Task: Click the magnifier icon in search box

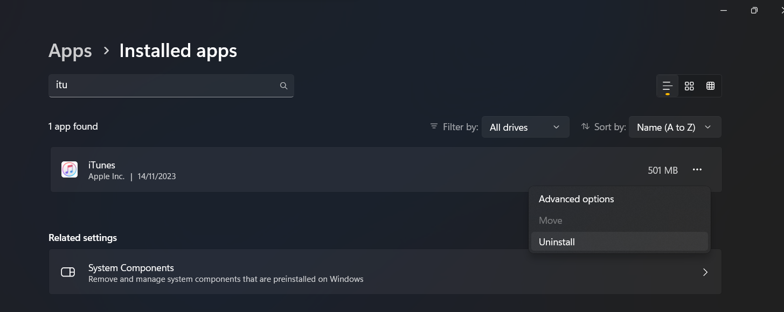Action: point(283,86)
